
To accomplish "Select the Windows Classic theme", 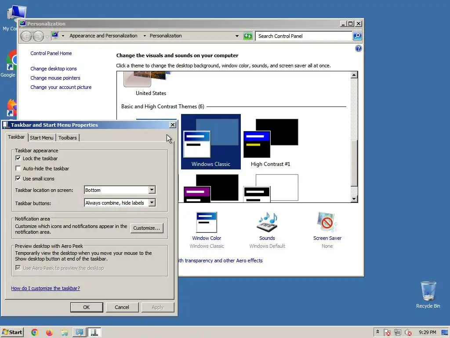I will (210, 141).
